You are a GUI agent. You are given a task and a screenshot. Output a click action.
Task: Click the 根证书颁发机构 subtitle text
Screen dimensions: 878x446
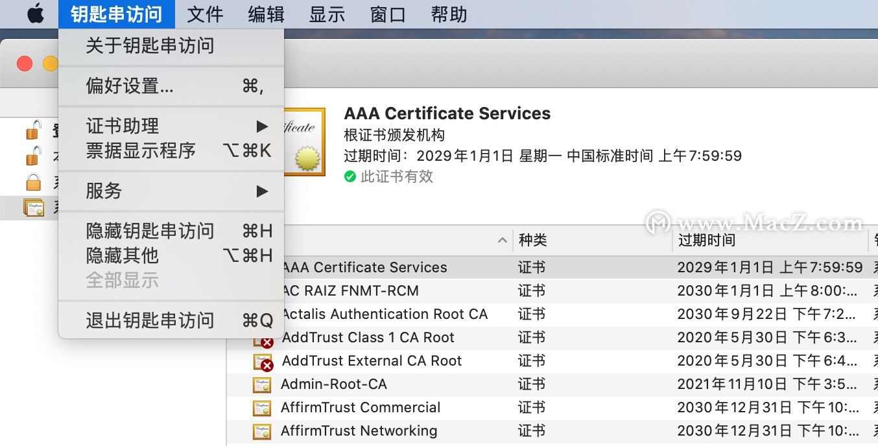pyautogui.click(x=394, y=135)
